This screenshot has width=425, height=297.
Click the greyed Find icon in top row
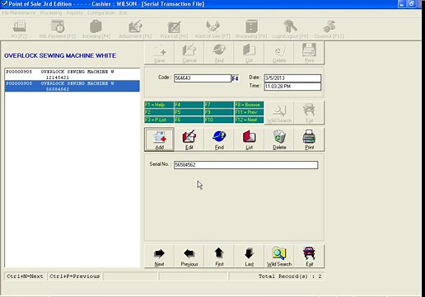(x=219, y=53)
